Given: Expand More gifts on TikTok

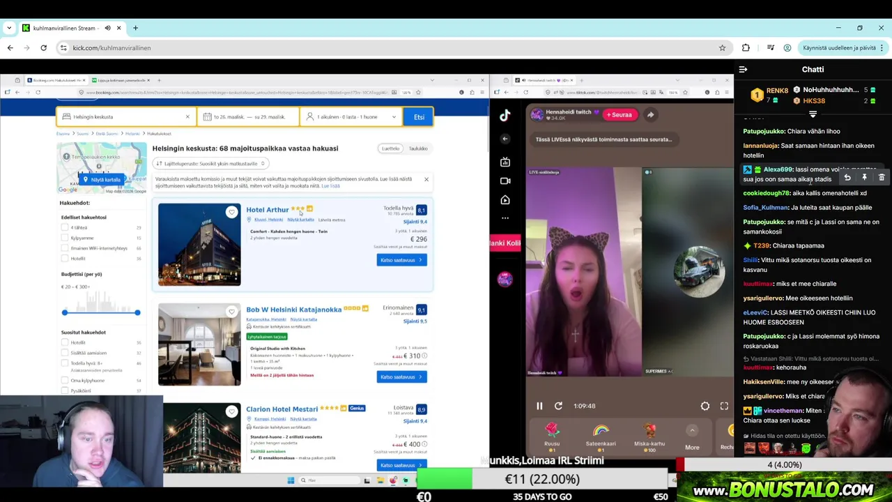Looking at the screenshot, I should coord(692,437).
